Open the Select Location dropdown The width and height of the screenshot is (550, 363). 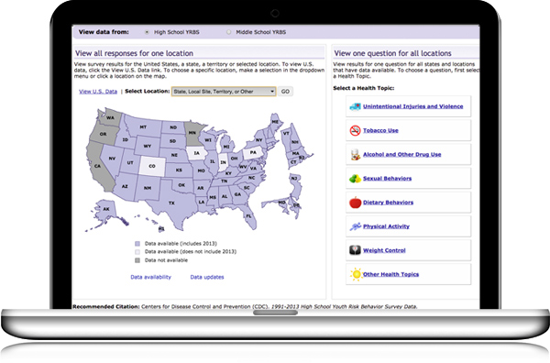click(224, 92)
